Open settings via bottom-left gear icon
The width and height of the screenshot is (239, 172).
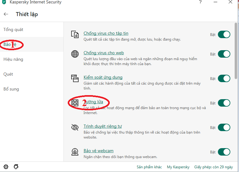point(6,167)
